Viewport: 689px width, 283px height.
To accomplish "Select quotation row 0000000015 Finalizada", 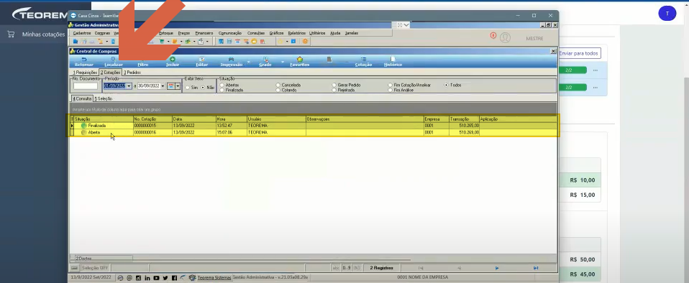I will (x=314, y=126).
